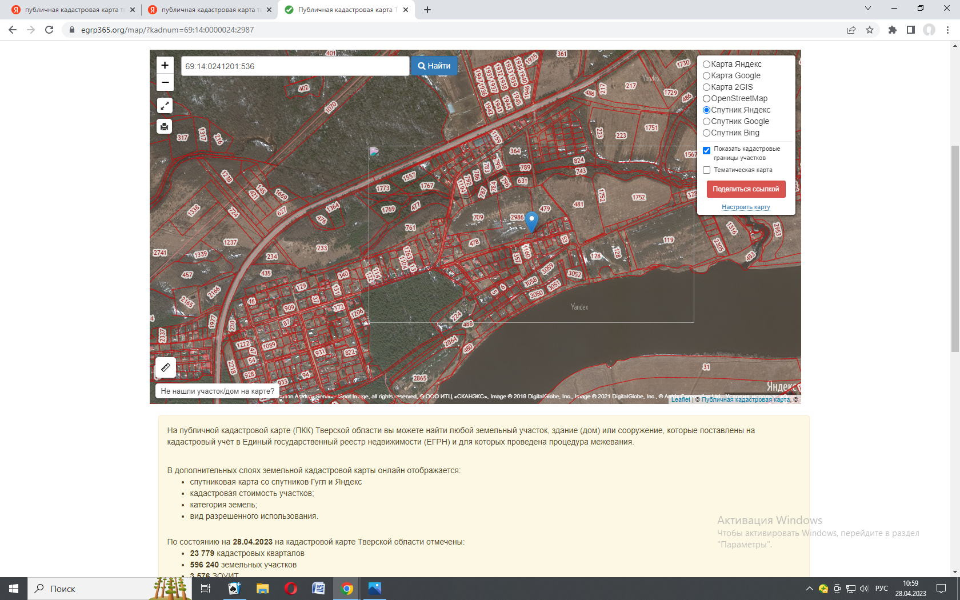Open the Leaflet attribution link
The width and height of the screenshot is (960, 600).
(681, 399)
